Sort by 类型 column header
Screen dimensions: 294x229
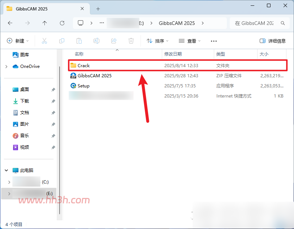coord(220,54)
